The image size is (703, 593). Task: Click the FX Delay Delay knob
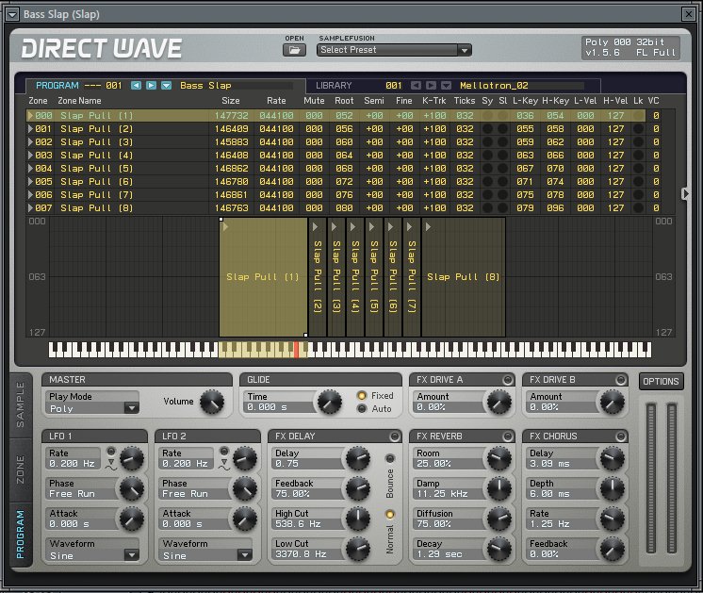358,458
